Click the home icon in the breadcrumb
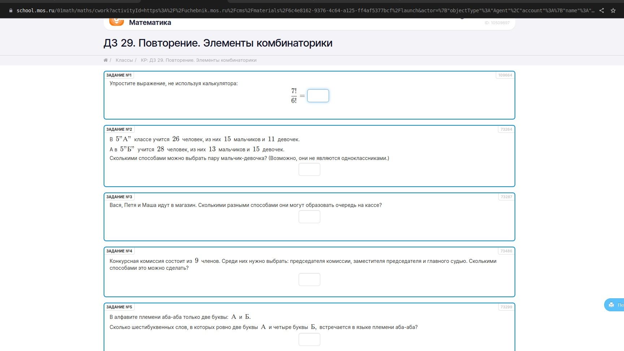 [105, 60]
